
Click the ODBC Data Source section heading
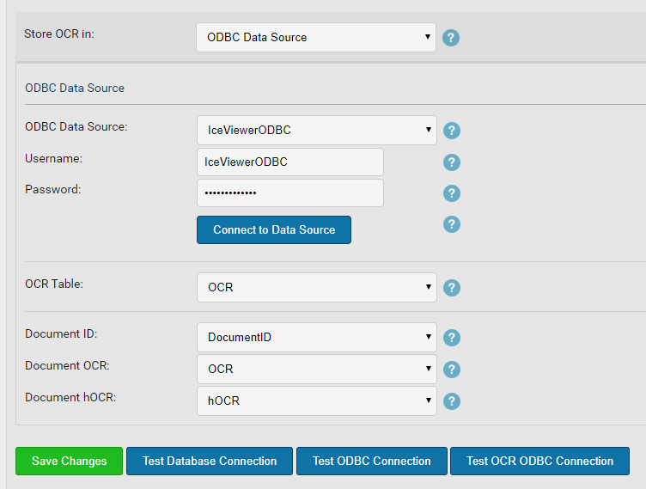(x=75, y=89)
